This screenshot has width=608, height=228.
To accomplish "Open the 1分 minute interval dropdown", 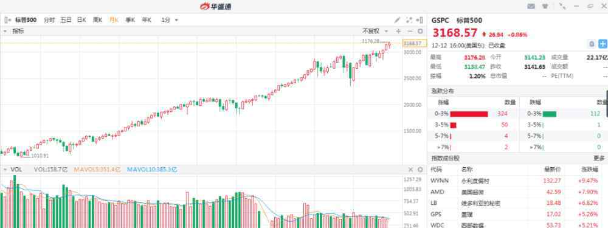I will click(x=170, y=20).
